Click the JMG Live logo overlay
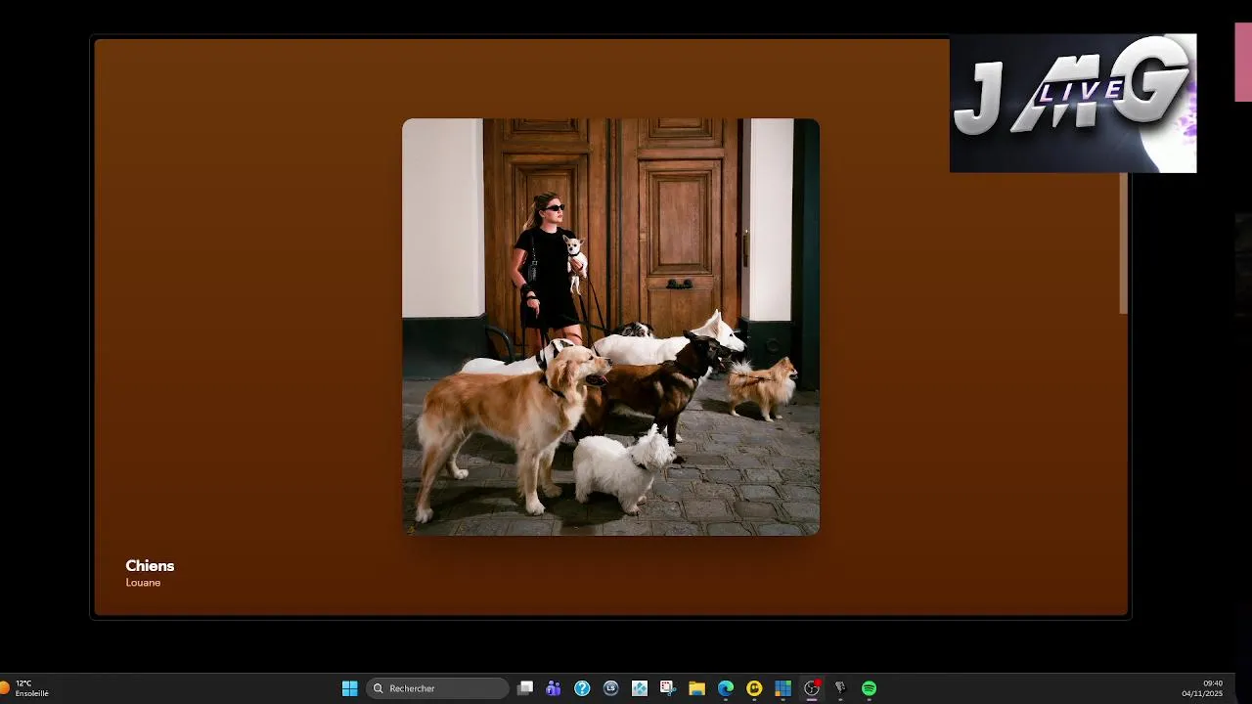The image size is (1252, 704). (1073, 104)
